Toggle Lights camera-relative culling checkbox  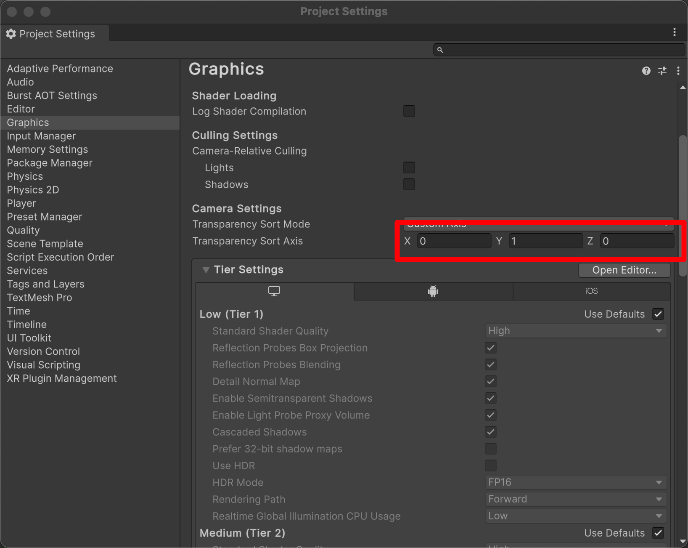tap(409, 168)
